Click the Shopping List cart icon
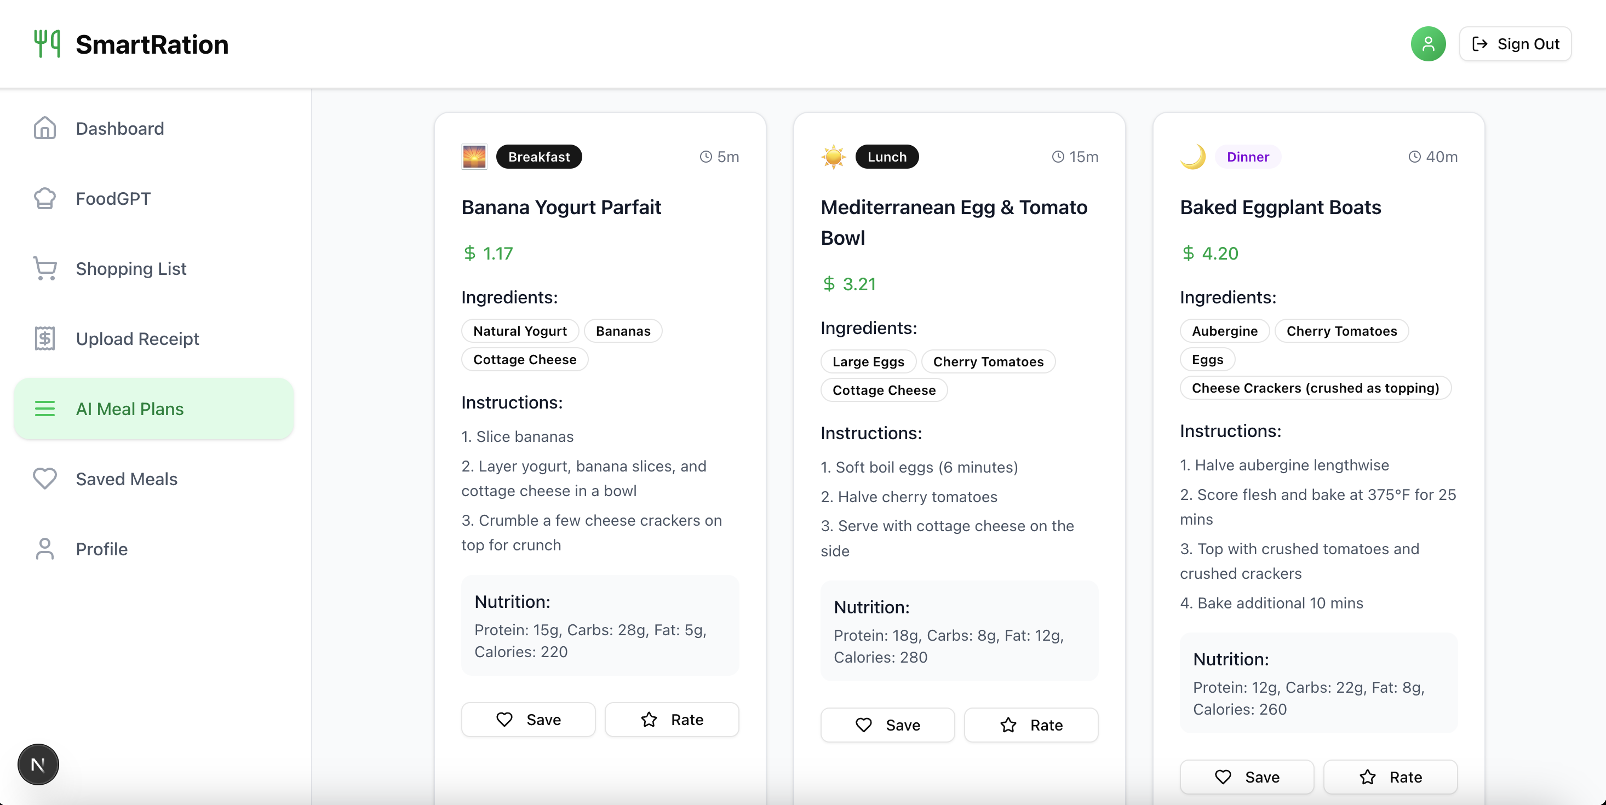The image size is (1606, 805). (45, 268)
